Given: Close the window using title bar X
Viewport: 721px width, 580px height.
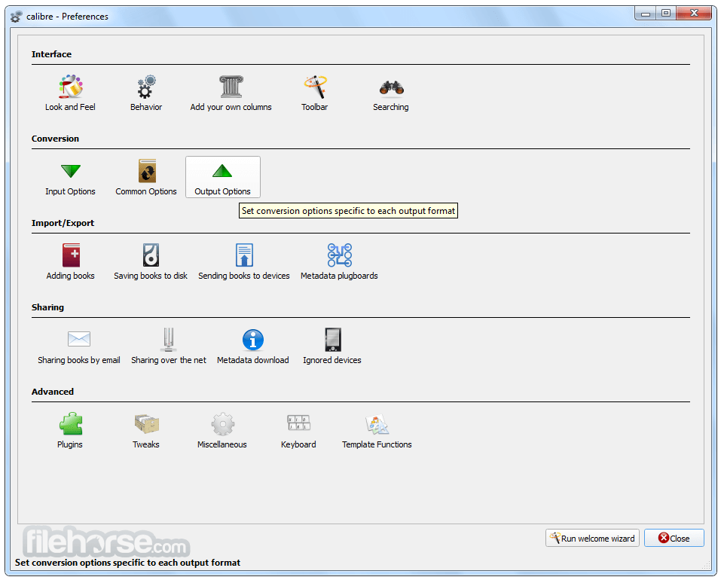Looking at the screenshot, I should 695,14.
